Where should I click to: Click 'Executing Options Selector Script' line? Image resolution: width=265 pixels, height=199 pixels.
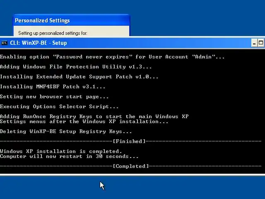click(59, 107)
